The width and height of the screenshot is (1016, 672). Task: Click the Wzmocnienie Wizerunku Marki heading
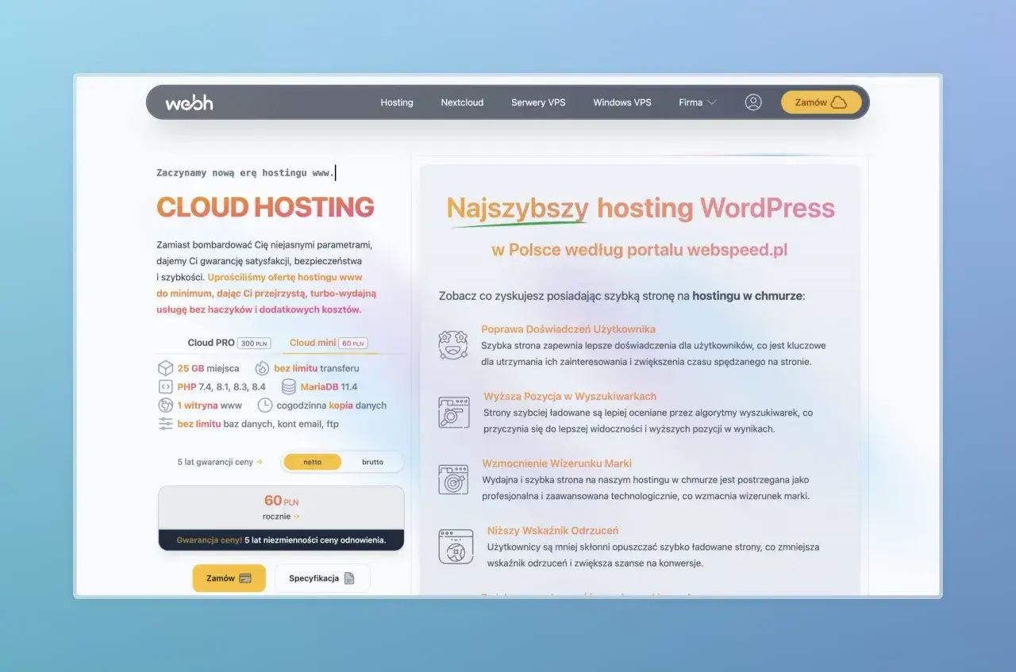point(557,463)
